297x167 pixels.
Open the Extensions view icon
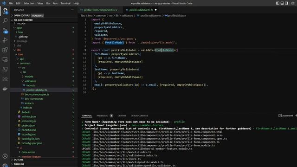(5, 50)
